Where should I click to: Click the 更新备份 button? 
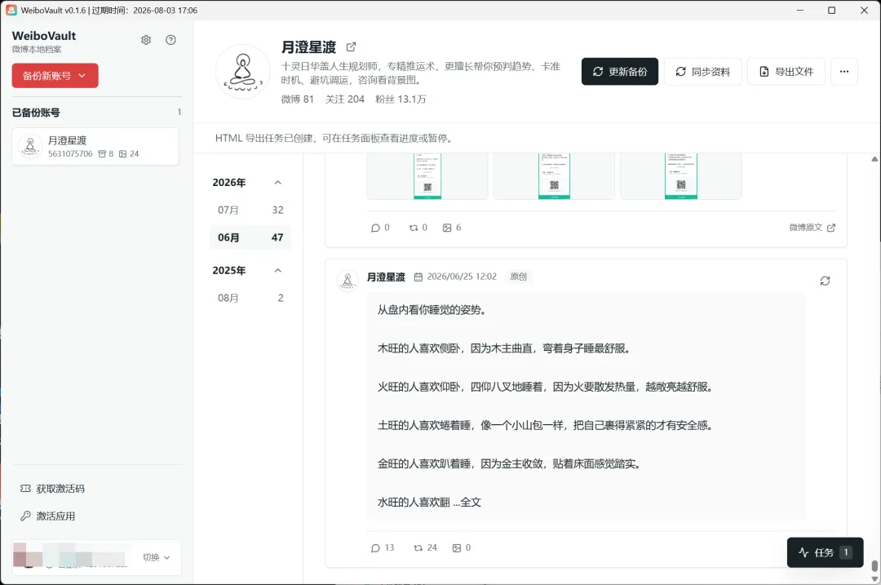click(620, 71)
